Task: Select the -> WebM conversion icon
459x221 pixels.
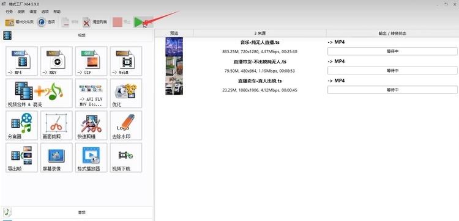Action: tap(126, 61)
